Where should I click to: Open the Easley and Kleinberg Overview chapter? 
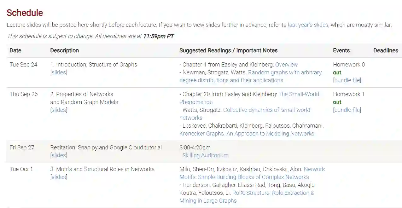pyautogui.click(x=286, y=65)
